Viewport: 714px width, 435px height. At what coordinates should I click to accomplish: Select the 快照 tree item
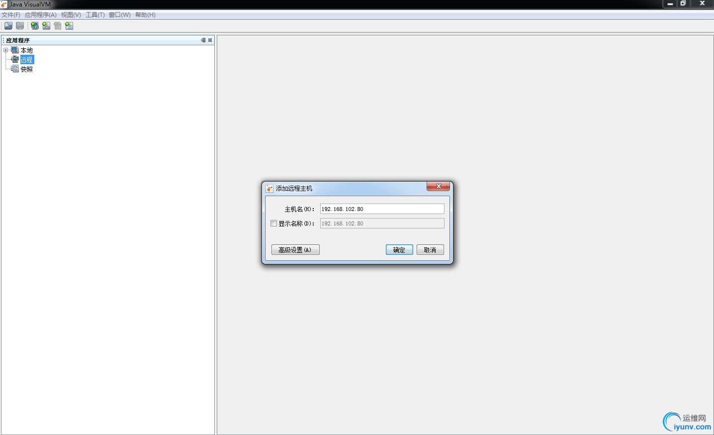click(x=27, y=69)
